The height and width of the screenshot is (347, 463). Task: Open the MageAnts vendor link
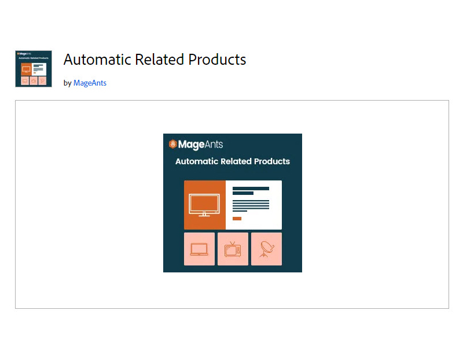(90, 83)
